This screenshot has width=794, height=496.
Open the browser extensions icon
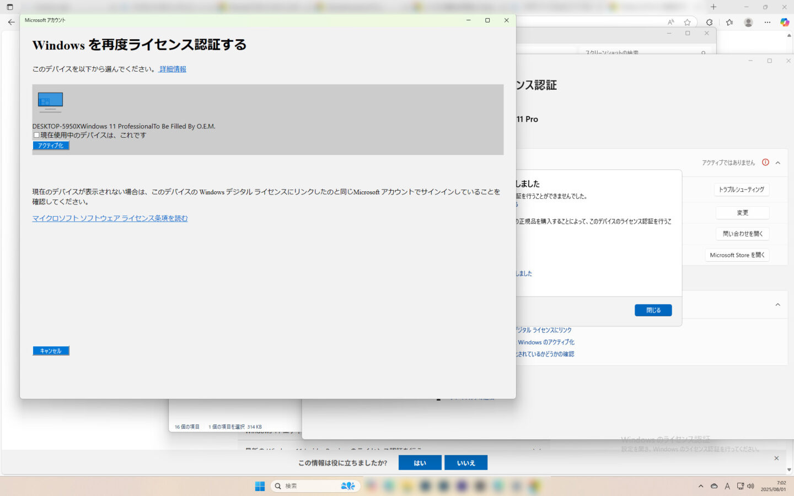click(710, 22)
